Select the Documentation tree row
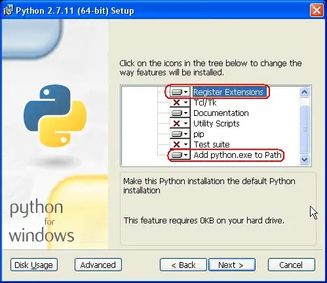This screenshot has width=327, height=283. coord(221,113)
